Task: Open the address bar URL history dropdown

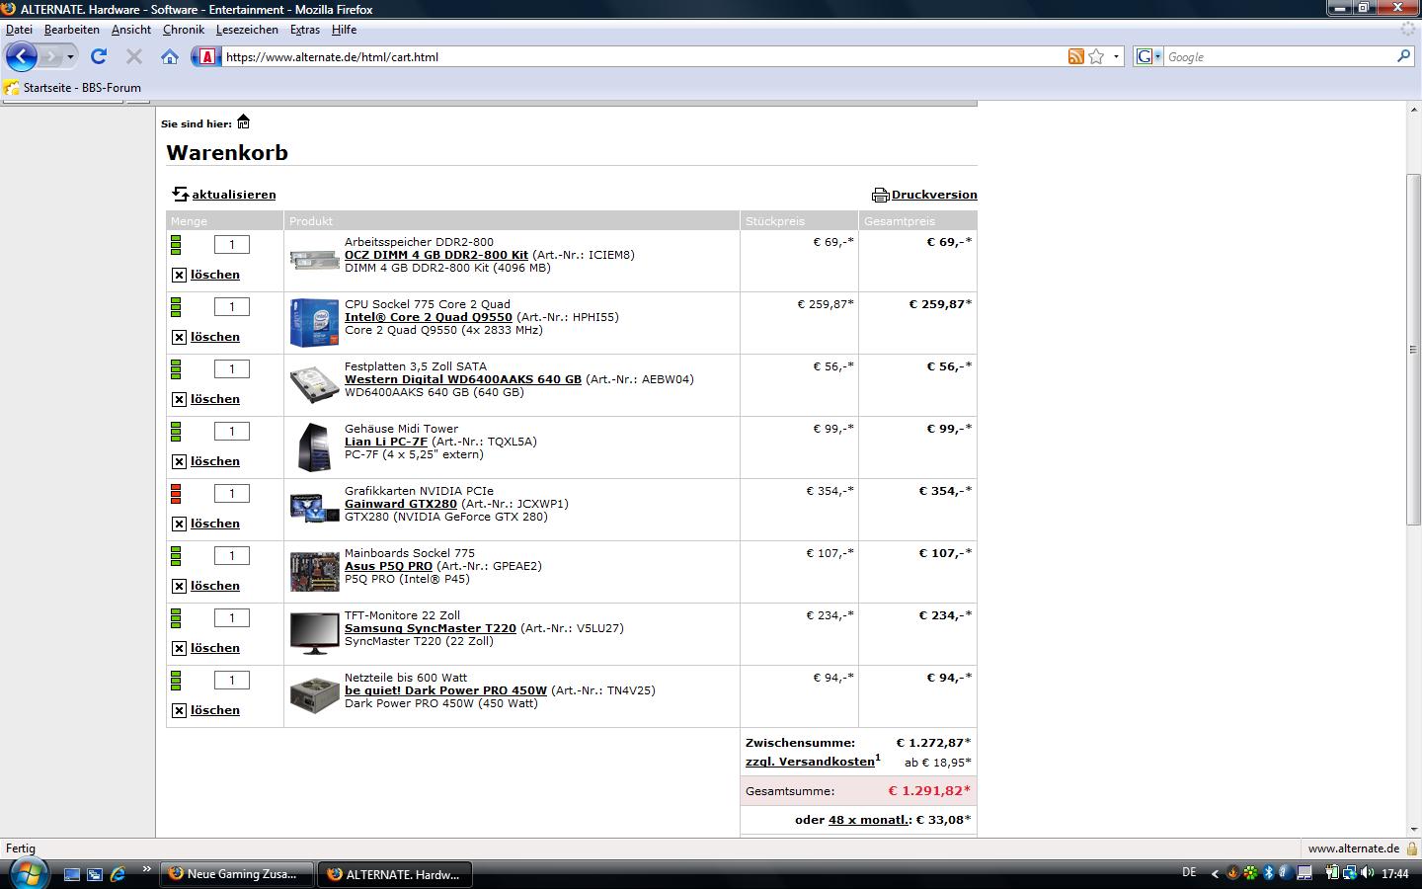Action: point(1116,56)
